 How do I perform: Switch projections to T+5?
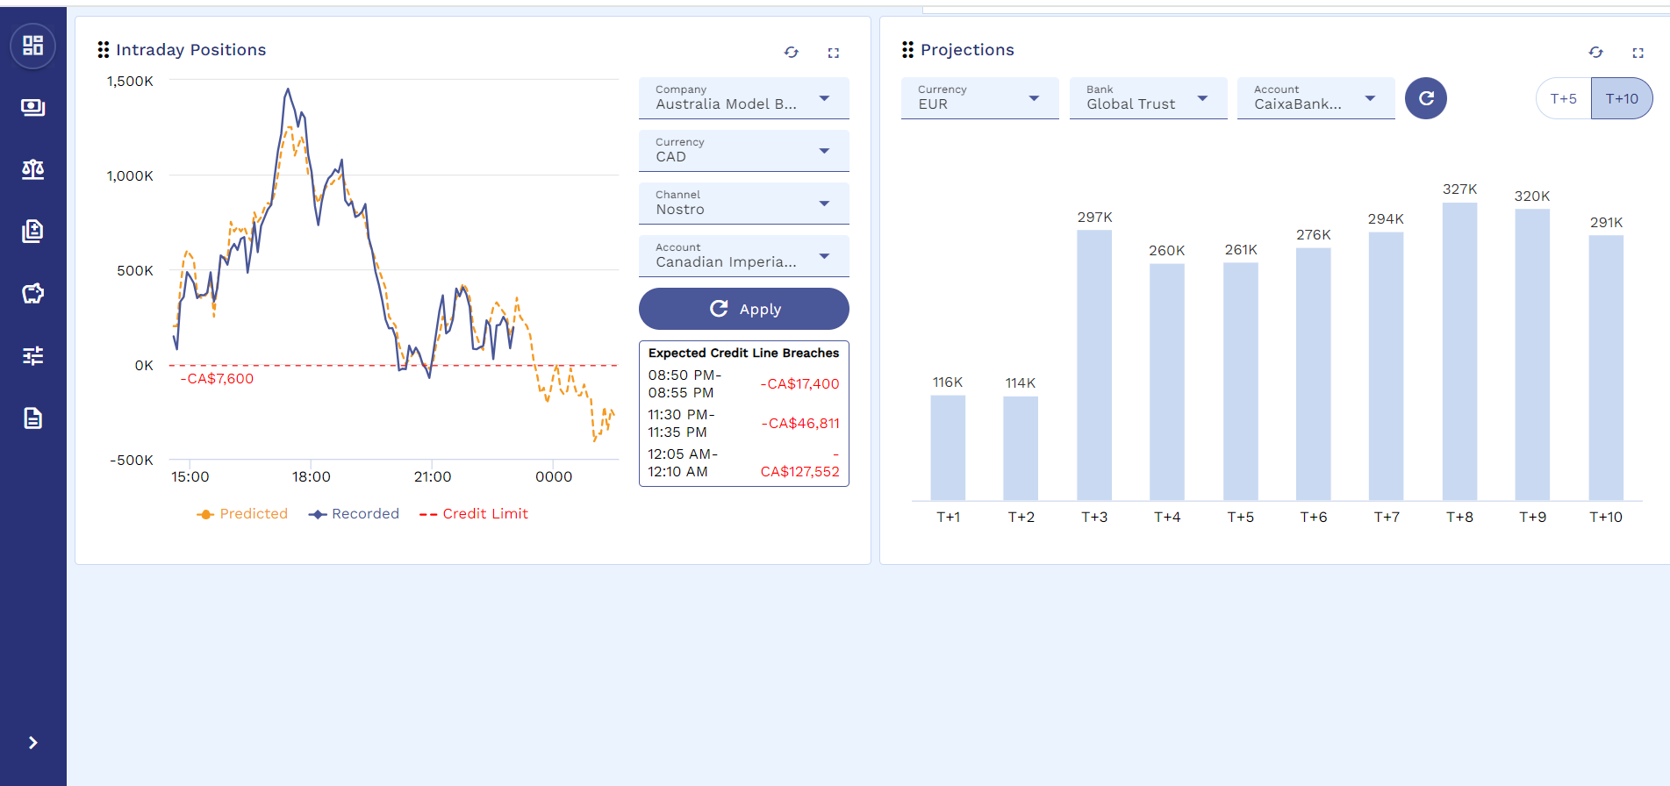[1564, 98]
